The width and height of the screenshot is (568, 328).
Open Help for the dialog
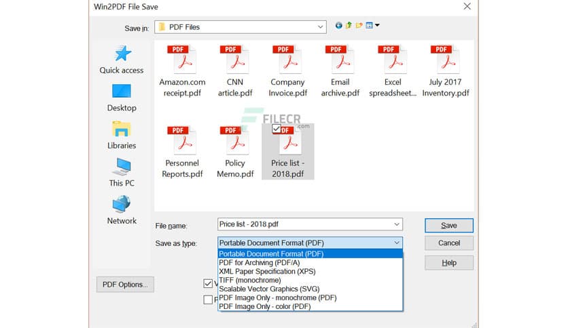point(449,263)
